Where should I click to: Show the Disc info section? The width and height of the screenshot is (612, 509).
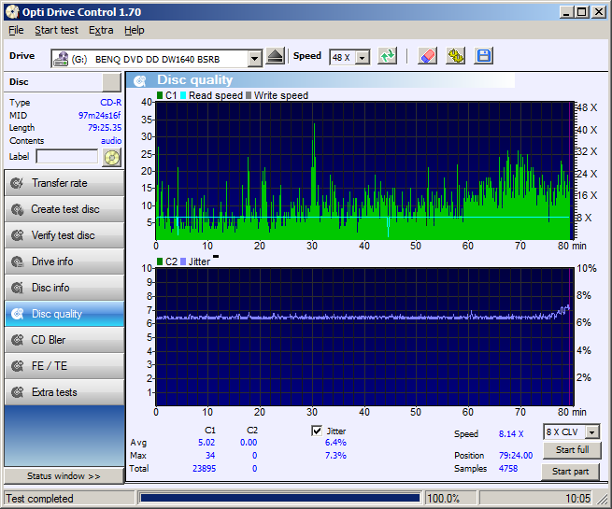point(64,288)
